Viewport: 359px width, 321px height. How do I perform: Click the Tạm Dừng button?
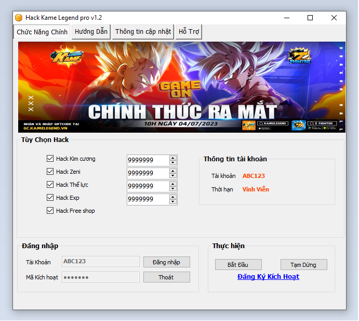304,265
